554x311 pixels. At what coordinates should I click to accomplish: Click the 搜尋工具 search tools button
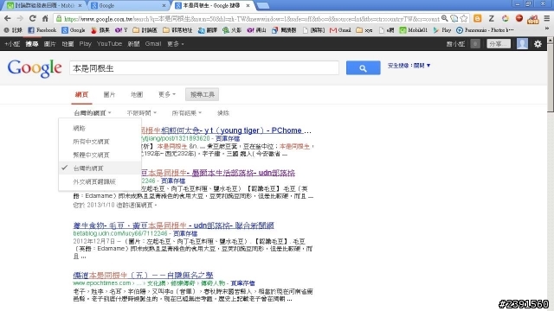[x=202, y=94]
